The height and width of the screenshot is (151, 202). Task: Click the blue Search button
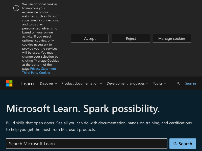click(183, 143)
